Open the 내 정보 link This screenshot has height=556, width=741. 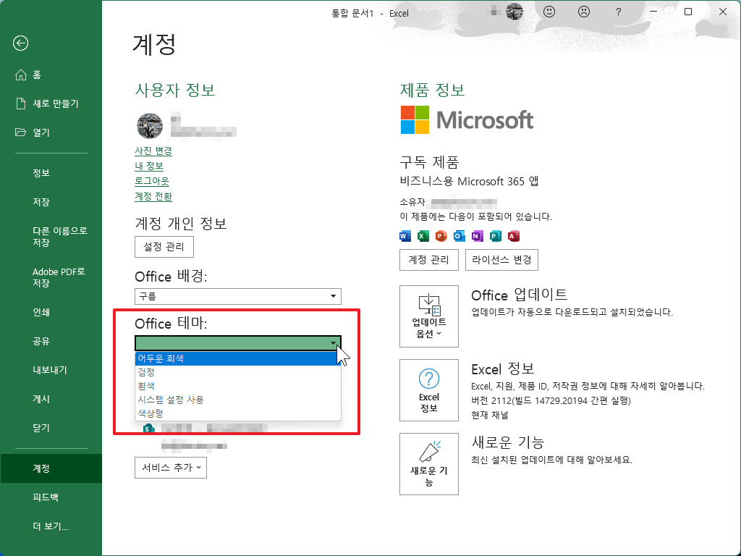(x=149, y=166)
